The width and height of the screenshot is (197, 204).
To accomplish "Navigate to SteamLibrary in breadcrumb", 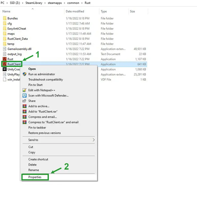I will (x=34, y=3).
